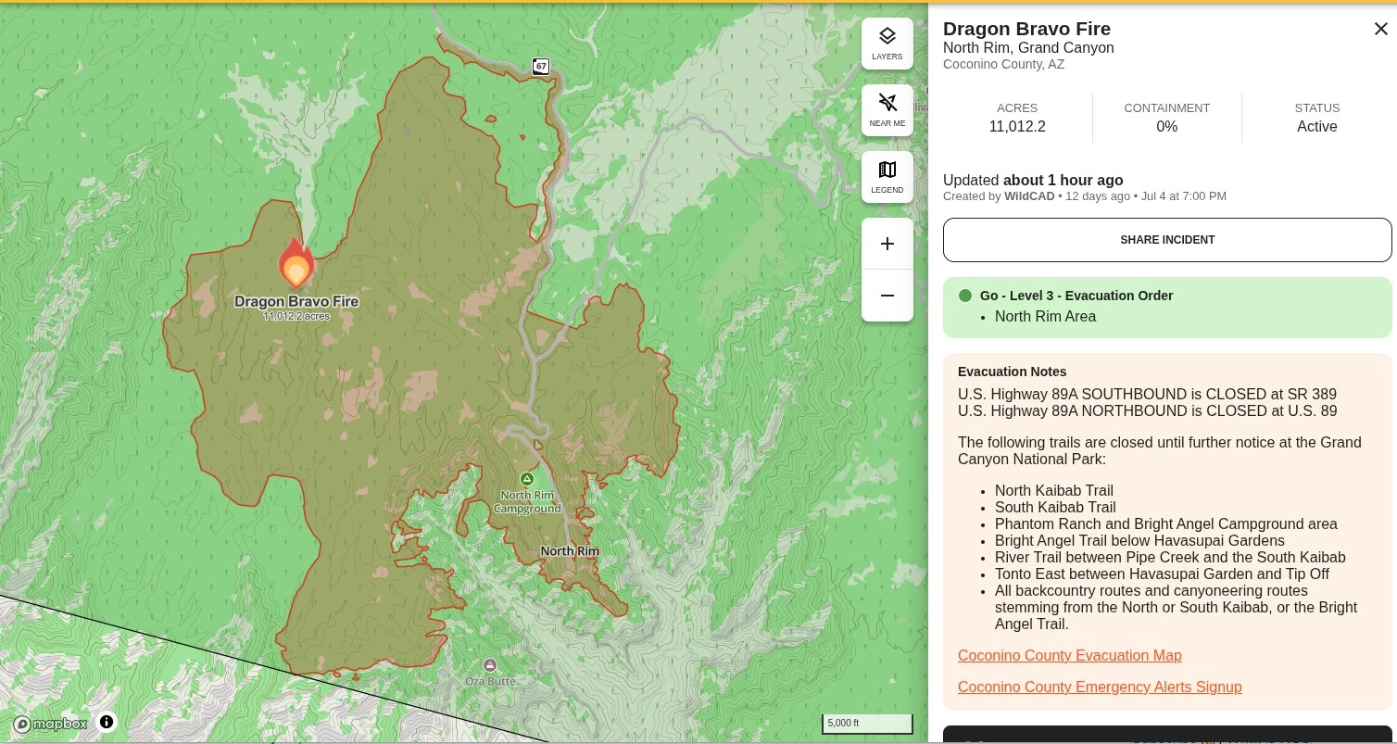
Task: Select the 'All backcountry routes' list item
Action: (1177, 608)
